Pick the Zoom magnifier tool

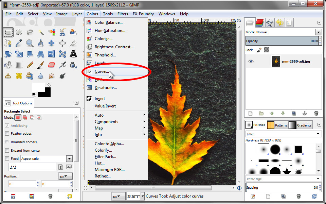pos(29,43)
